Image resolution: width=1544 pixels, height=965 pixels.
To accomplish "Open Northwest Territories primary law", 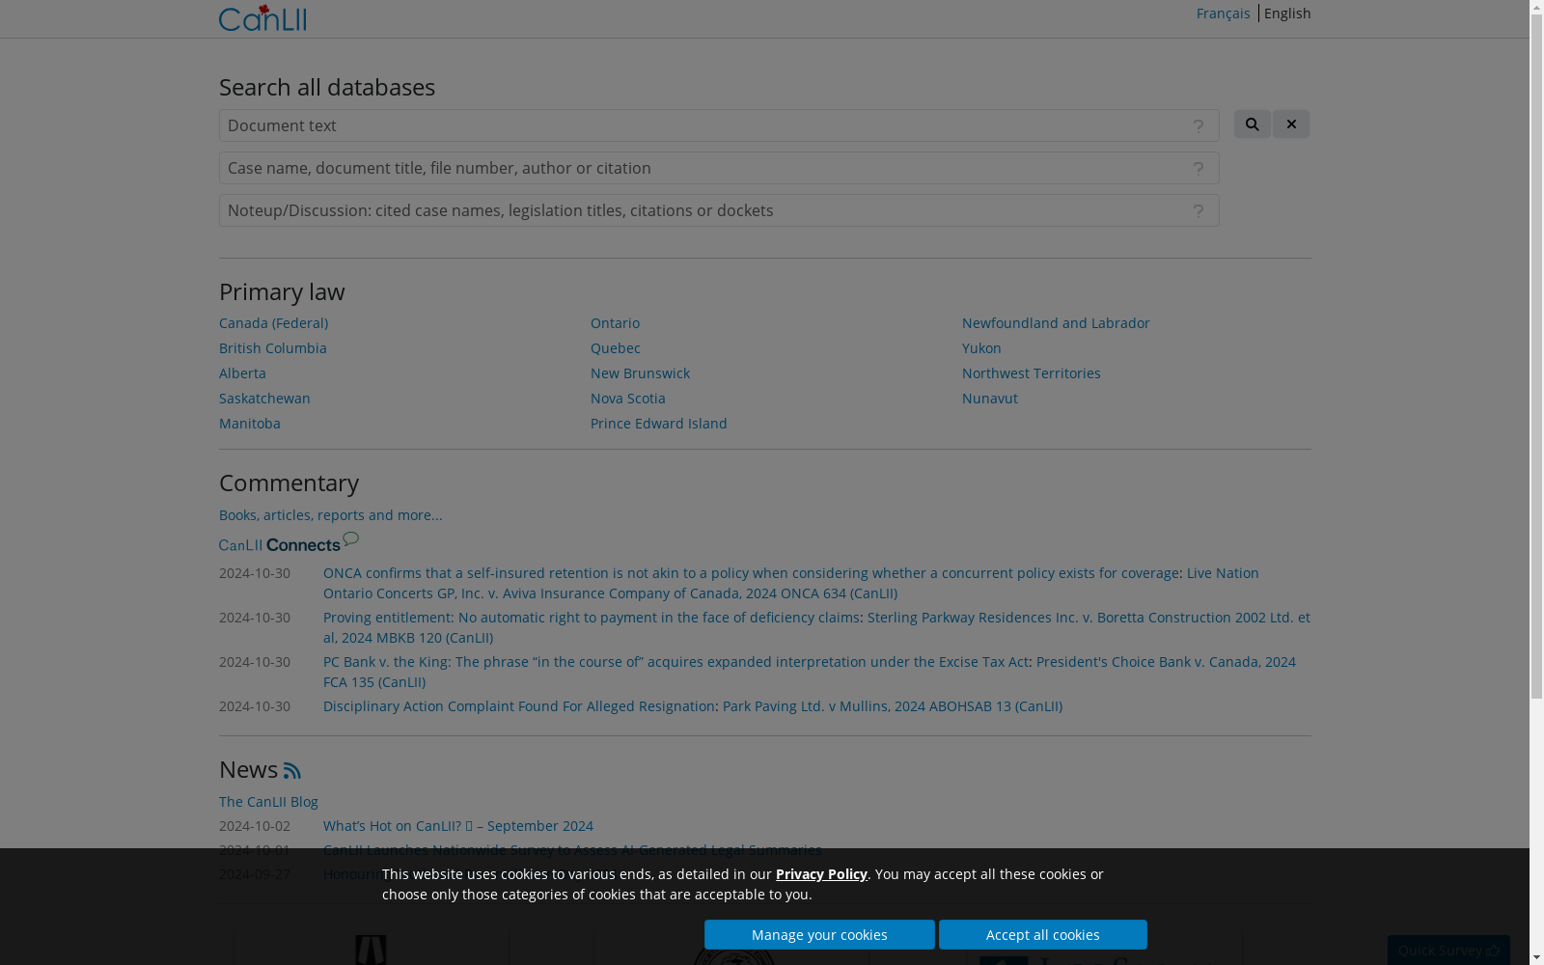I will coord(1032,373).
